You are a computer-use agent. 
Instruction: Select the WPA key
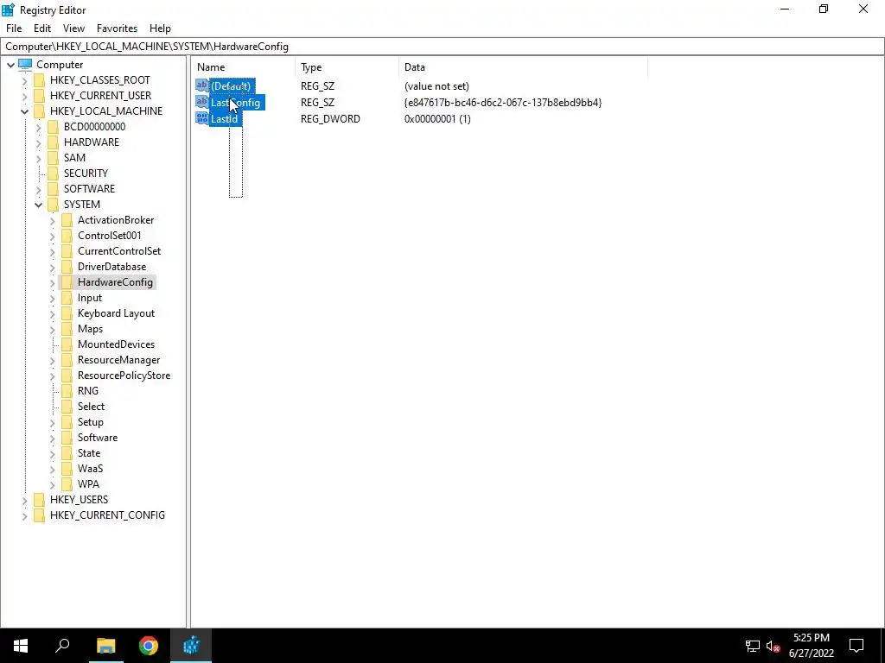pyautogui.click(x=89, y=484)
